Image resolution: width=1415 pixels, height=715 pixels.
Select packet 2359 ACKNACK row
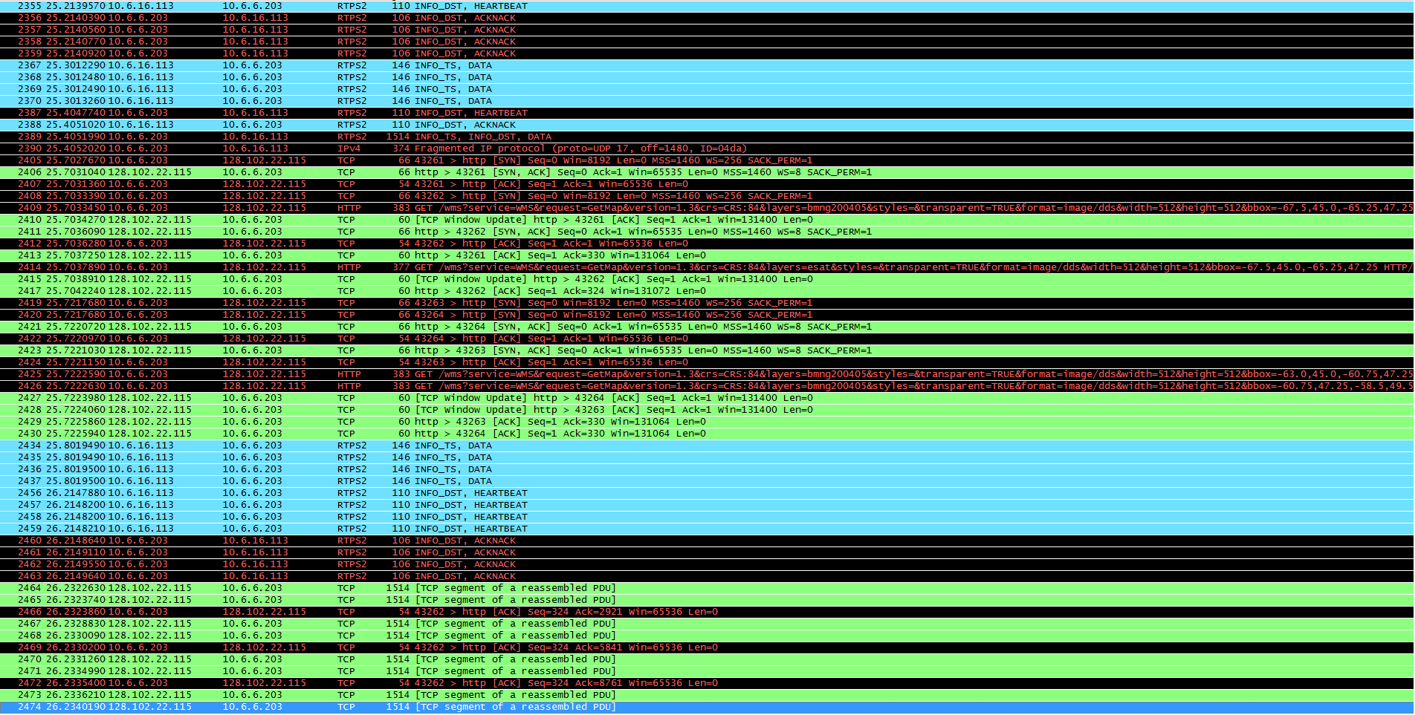tap(707, 53)
